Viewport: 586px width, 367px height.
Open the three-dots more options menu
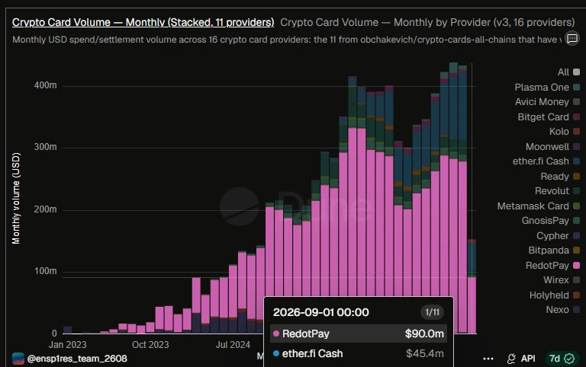click(488, 359)
